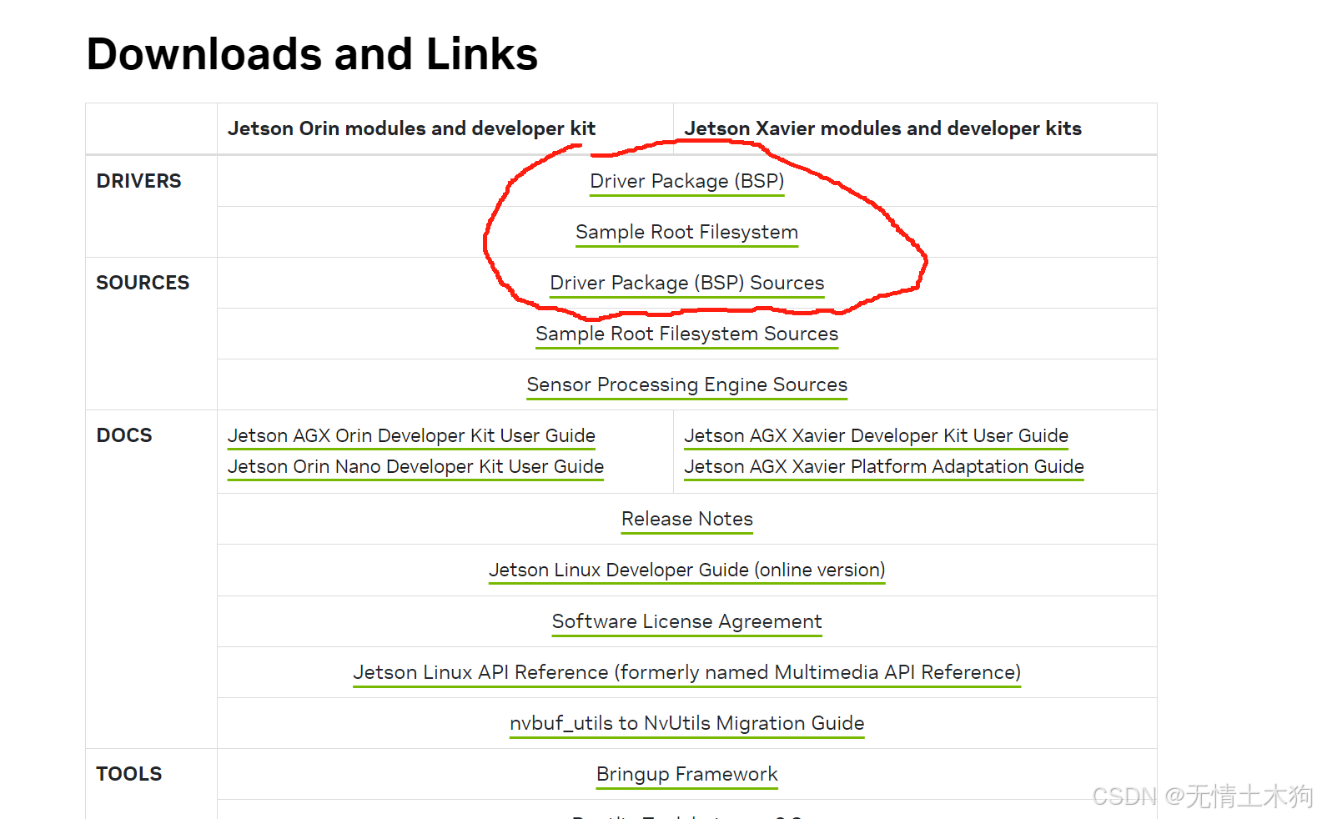Select the Jetson Orin modules column header
Image resolution: width=1317 pixels, height=819 pixels.
[x=411, y=128]
